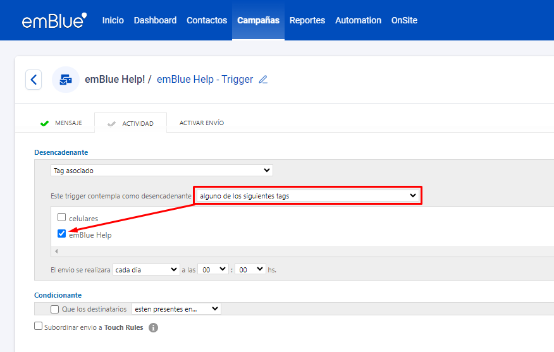Click the Desencadenante section heading
The width and height of the screenshot is (554, 352).
point(61,152)
